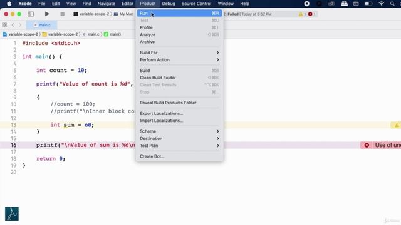Click the warning icon on line 13
The image size is (401, 225).
coord(397,125)
